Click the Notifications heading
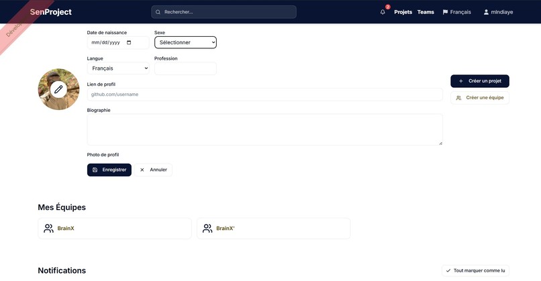The height and width of the screenshot is (281, 541). (62, 271)
